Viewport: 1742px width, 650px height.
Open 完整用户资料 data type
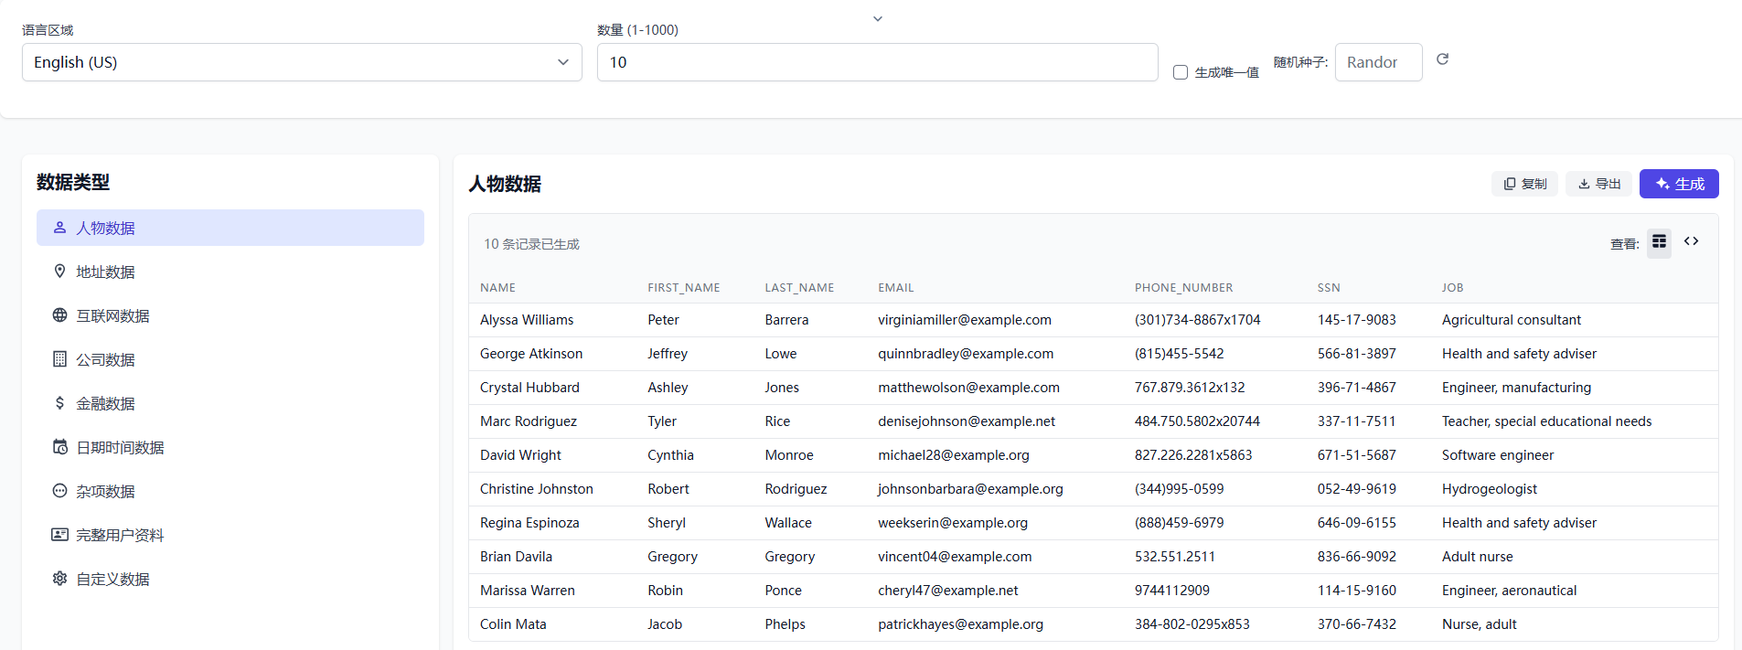click(119, 535)
